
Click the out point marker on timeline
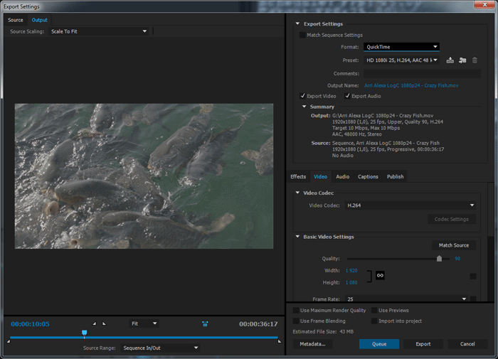pos(280,341)
